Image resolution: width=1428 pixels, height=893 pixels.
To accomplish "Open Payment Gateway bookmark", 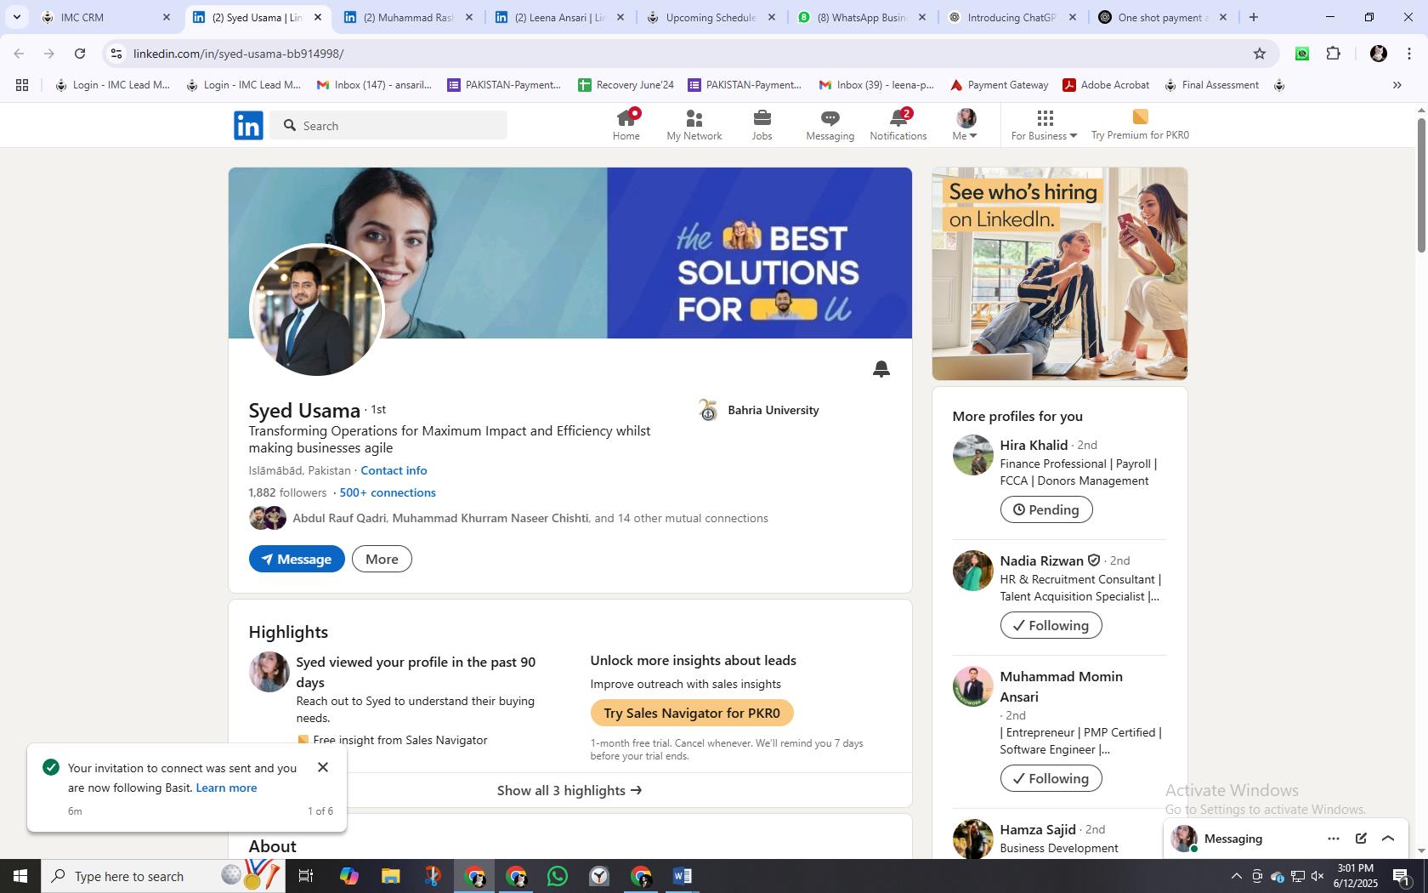I will [999, 85].
